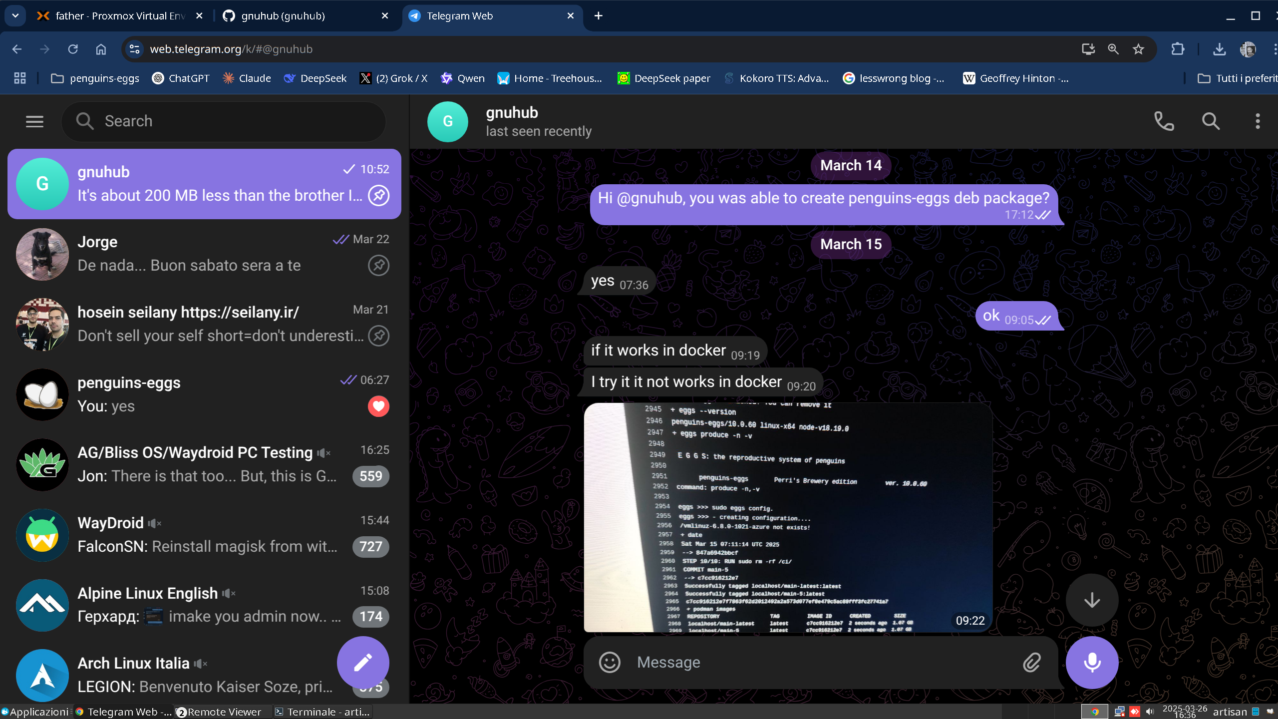Click the heart reaction badge on penguins-eggs row
Screen dimensions: 1278x719
378,406
